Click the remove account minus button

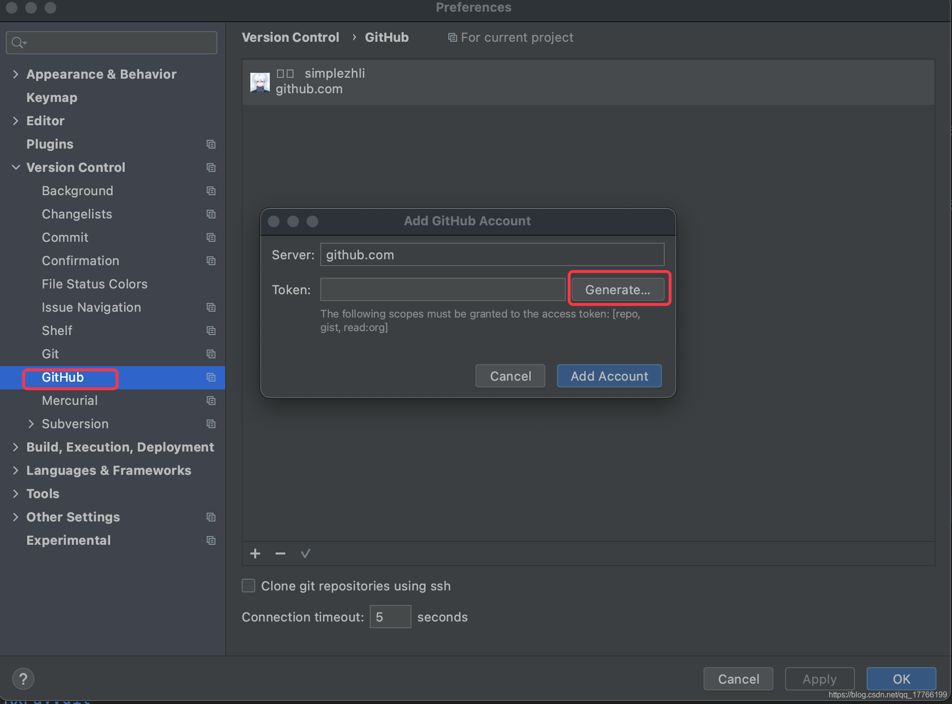pyautogui.click(x=280, y=553)
